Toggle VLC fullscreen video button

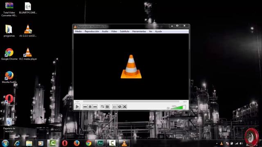102,107
